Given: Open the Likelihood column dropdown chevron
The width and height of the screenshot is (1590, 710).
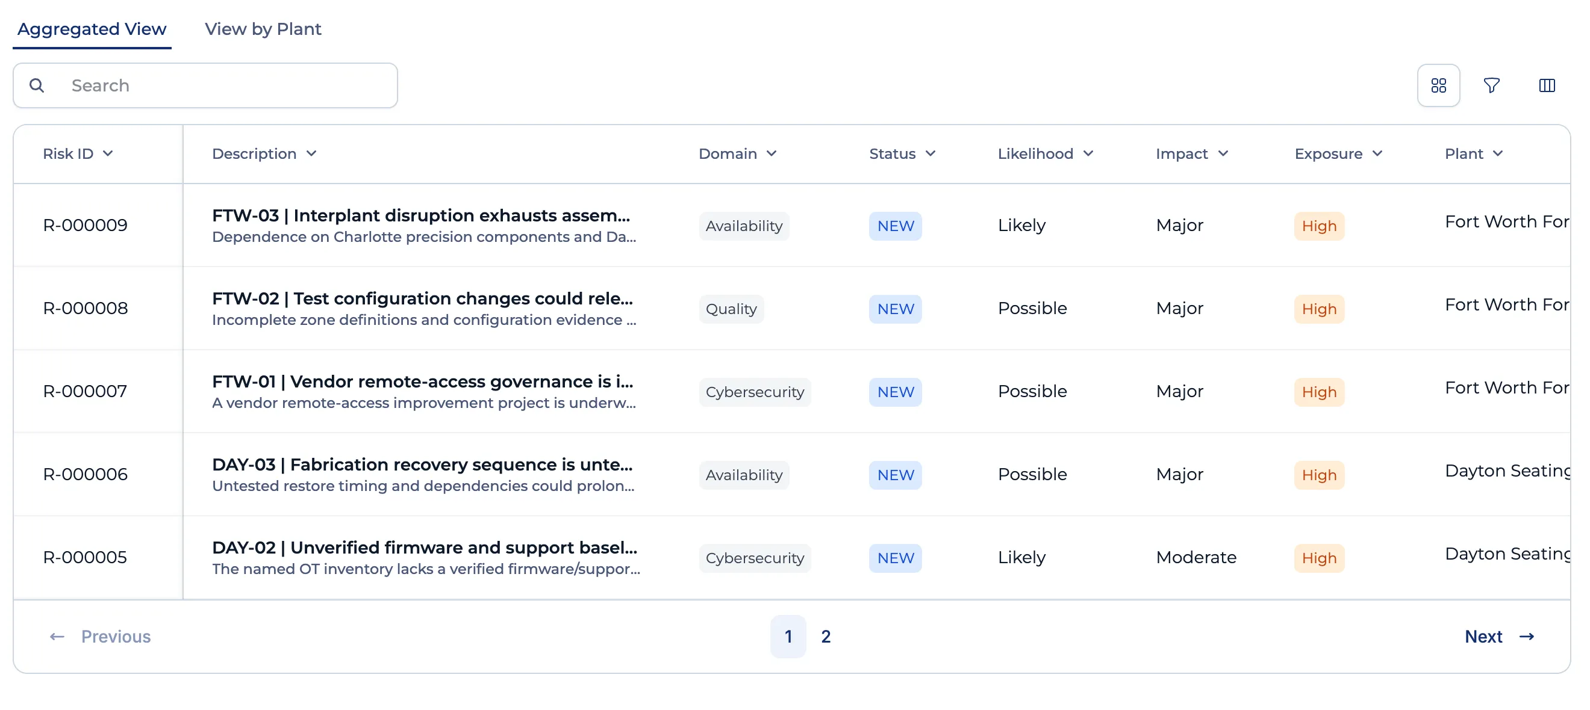Looking at the screenshot, I should point(1088,153).
